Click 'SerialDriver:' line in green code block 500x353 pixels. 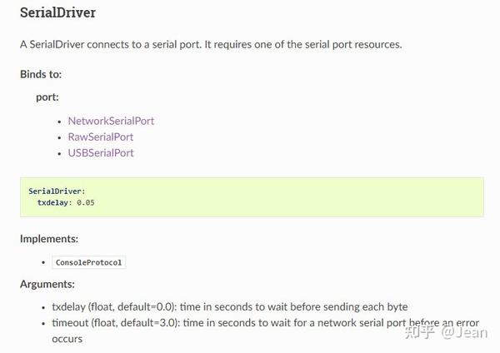[x=57, y=191]
